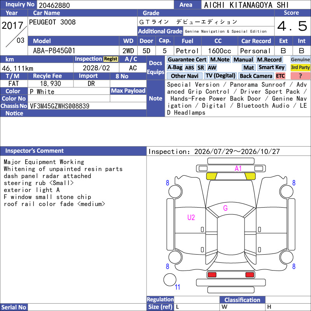The width and height of the screenshot is (311, 311).
Task: Select the A.Bag equipment badge
Action: click(x=175, y=67)
